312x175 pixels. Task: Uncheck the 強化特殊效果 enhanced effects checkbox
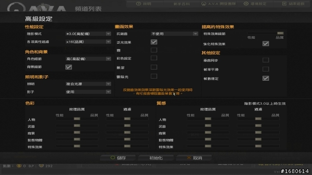click(266, 44)
